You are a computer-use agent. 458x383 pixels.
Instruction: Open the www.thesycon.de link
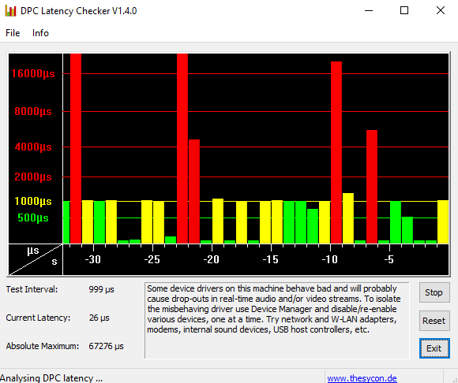pos(362,378)
